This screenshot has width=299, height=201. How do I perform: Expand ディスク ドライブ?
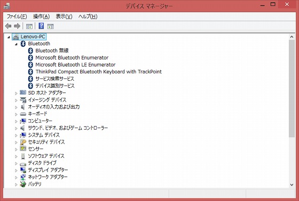click(x=16, y=163)
